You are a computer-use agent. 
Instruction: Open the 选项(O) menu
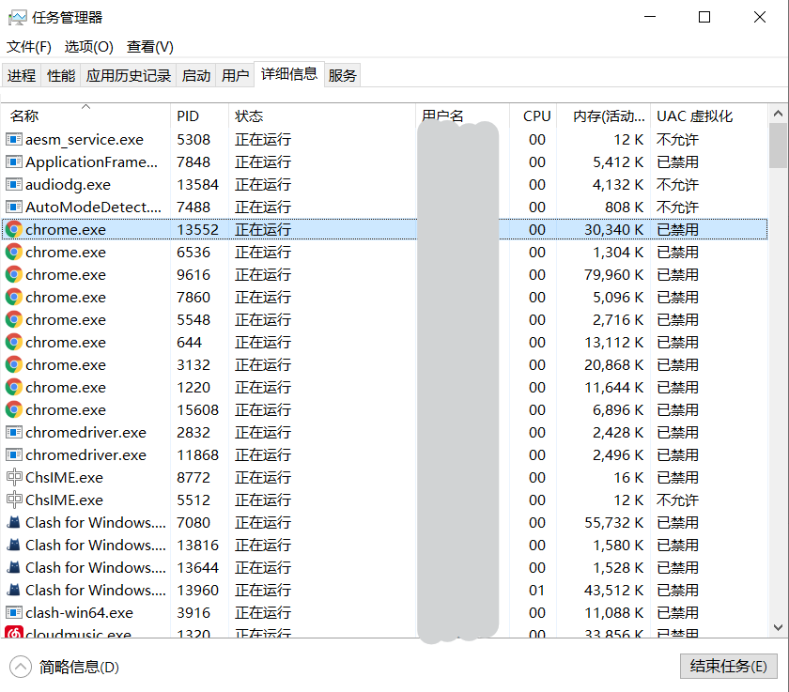tap(88, 47)
